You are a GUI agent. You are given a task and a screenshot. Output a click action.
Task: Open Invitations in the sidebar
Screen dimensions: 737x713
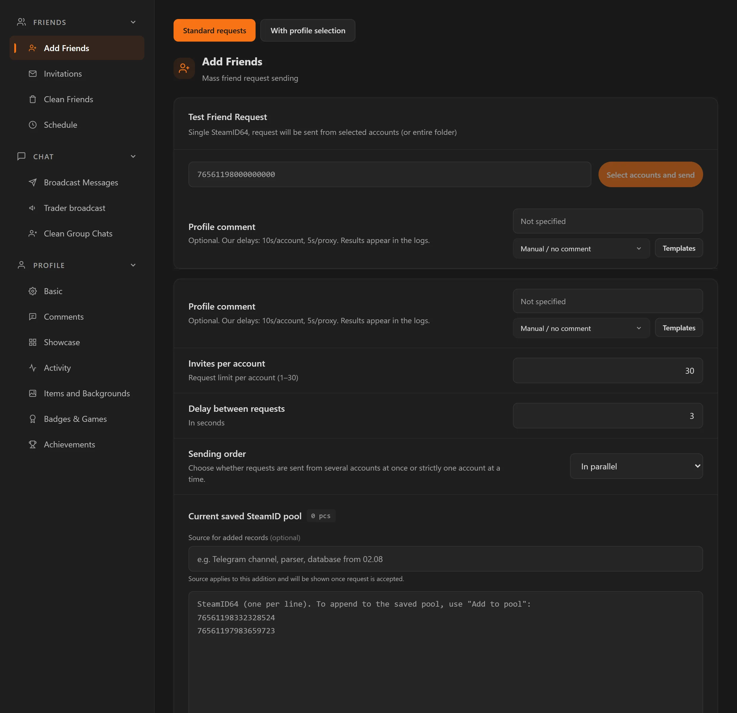tap(77, 74)
